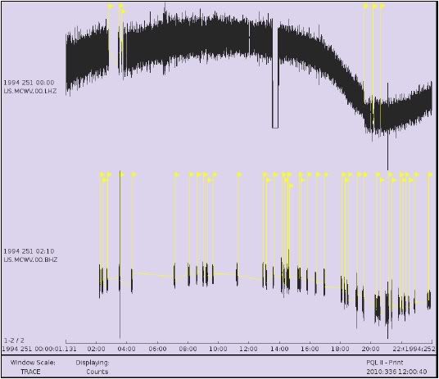
Task: Click the 06:00 tick on time axis
Action: [x=157, y=349]
